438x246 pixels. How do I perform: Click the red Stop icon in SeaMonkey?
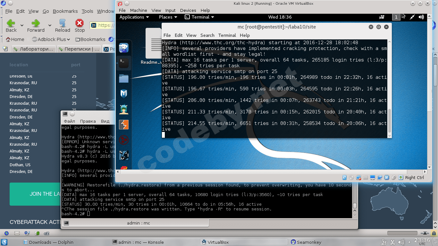click(x=79, y=23)
